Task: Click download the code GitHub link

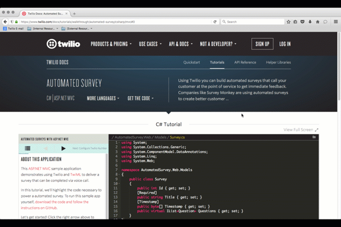Action: 55,205
